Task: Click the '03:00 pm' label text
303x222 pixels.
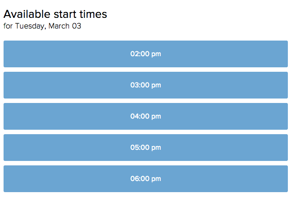Action: (x=145, y=85)
